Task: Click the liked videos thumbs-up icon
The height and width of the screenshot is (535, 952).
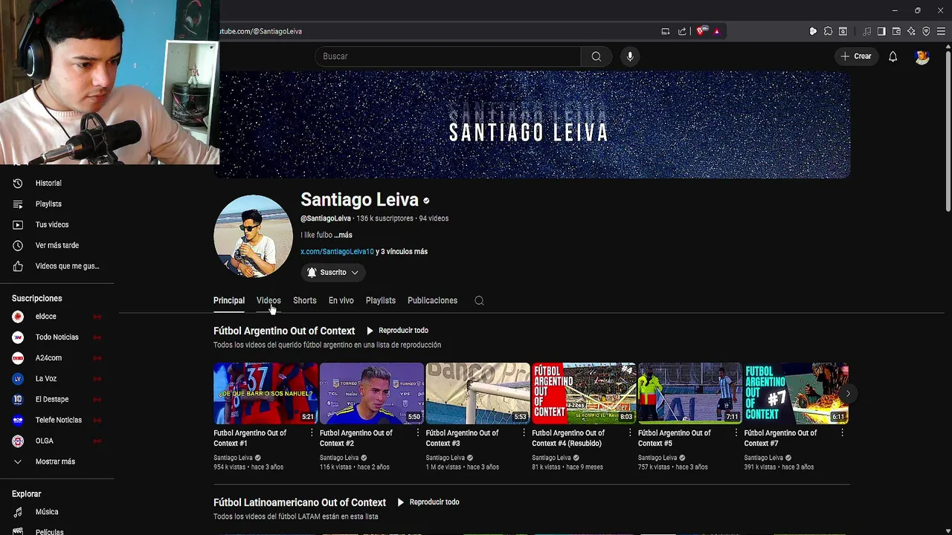Action: click(x=18, y=266)
